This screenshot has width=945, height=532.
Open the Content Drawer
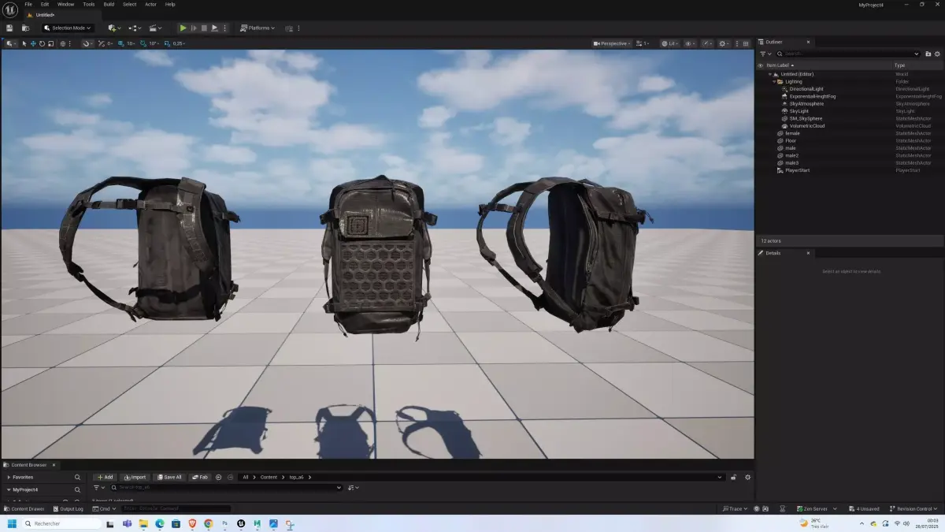(24, 509)
